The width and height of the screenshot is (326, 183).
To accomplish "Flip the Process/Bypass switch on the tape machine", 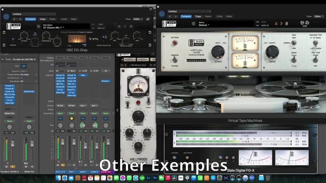I will (175, 60).
